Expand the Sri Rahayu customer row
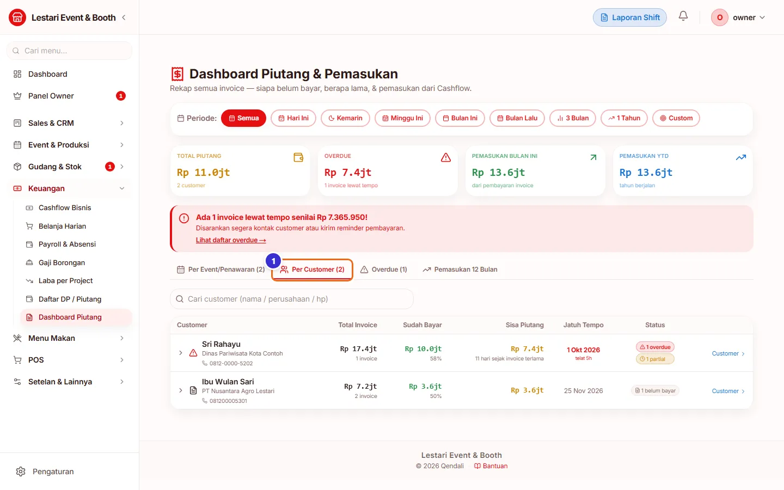The width and height of the screenshot is (784, 490). point(181,353)
